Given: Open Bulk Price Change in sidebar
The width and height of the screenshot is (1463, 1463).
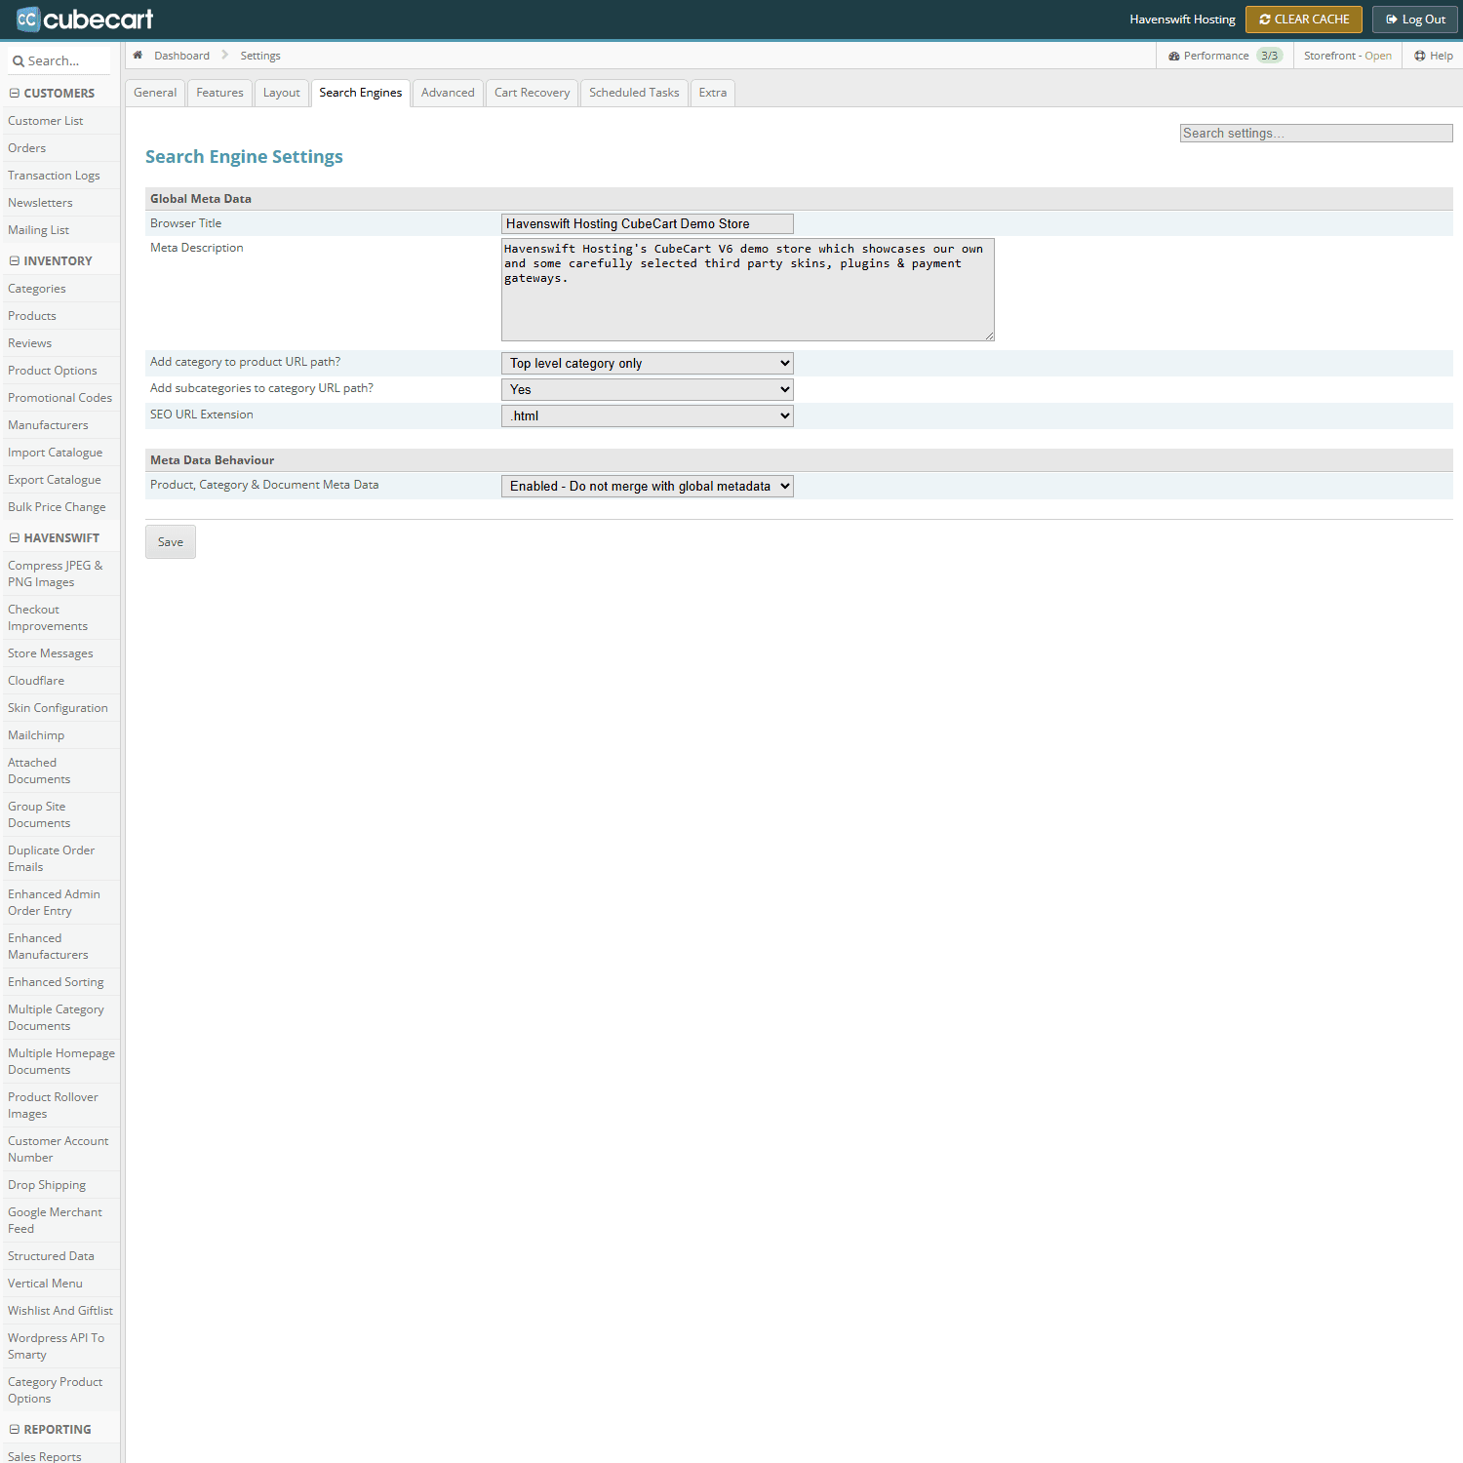Looking at the screenshot, I should [57, 507].
